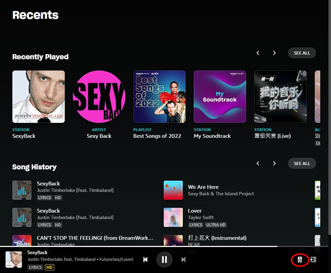
Task: Open the SexyBack station cover
Action: (39, 96)
